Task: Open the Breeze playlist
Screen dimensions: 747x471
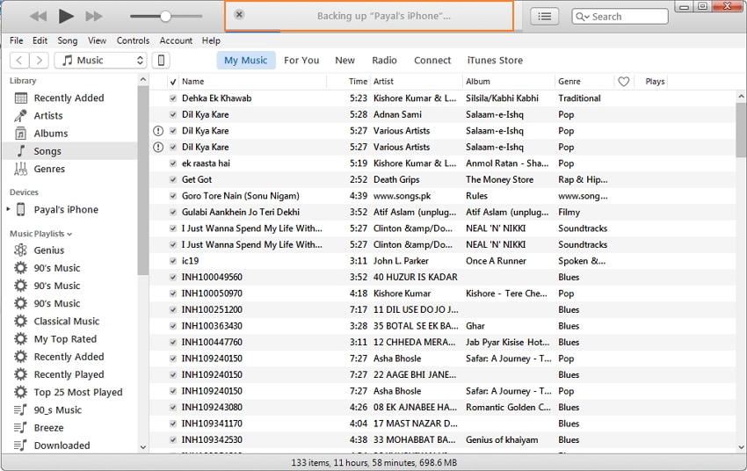Action: coord(69,428)
